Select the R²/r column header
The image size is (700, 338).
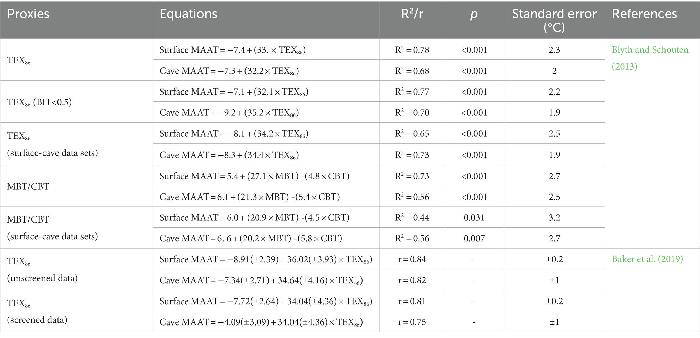[x=412, y=14]
